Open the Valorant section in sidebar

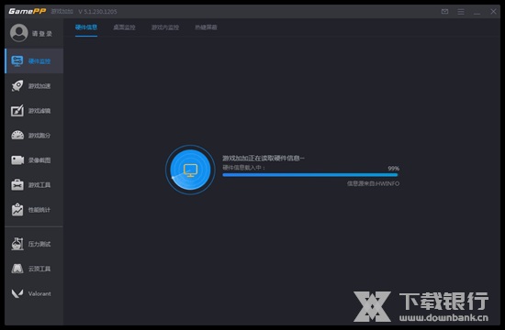[x=34, y=293]
